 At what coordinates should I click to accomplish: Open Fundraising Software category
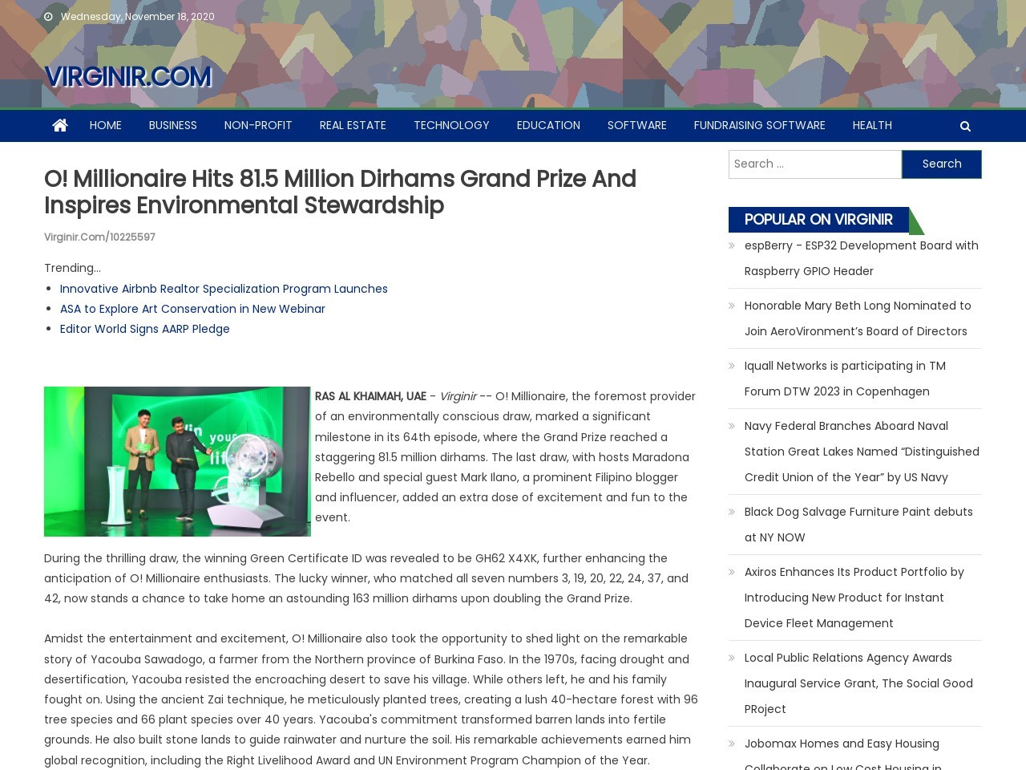(759, 125)
